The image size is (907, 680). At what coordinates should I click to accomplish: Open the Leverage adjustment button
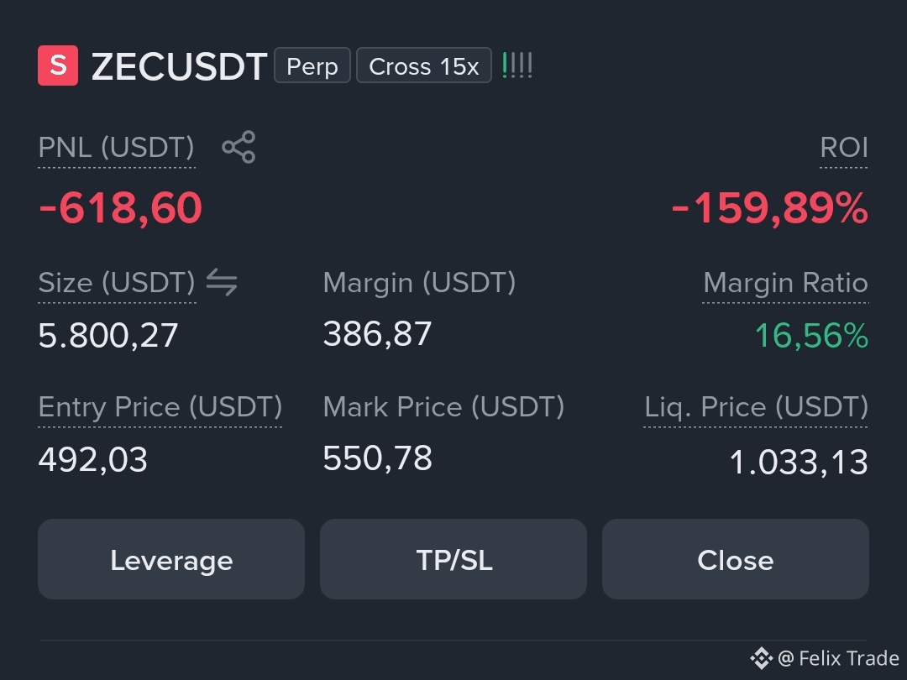pos(171,559)
